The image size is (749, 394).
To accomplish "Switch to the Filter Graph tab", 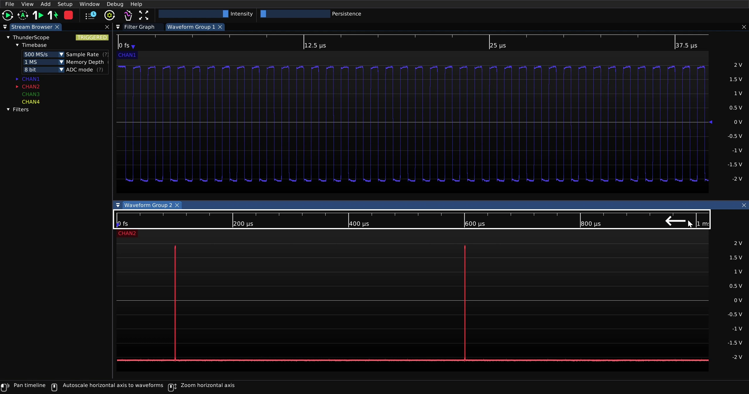I will (x=139, y=27).
